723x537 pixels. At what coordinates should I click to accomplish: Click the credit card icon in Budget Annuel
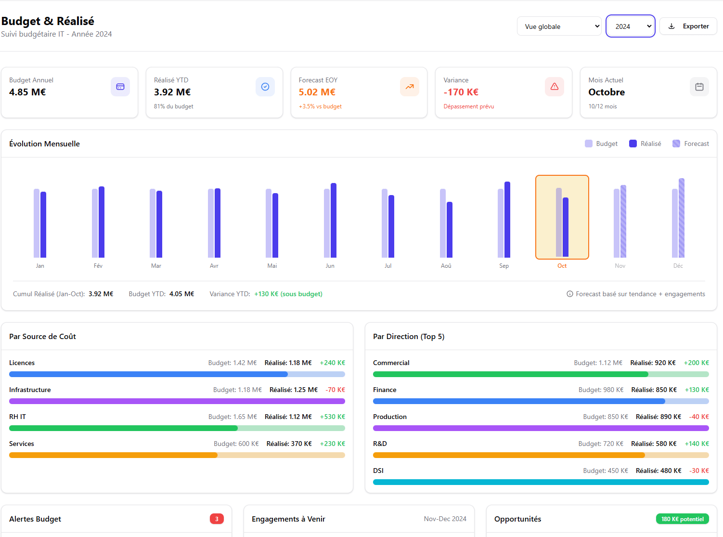point(120,87)
